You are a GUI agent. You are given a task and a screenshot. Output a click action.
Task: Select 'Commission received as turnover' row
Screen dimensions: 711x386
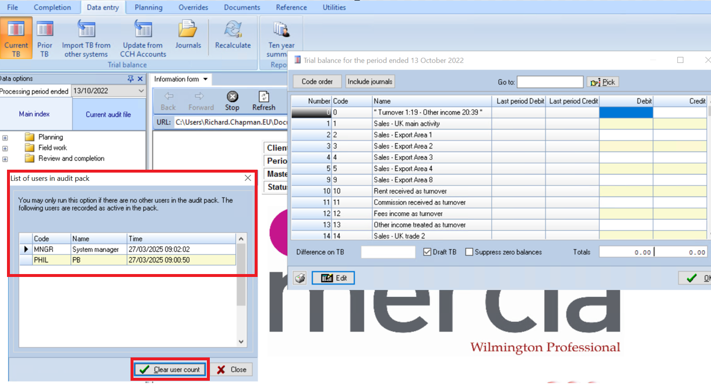pos(499,202)
